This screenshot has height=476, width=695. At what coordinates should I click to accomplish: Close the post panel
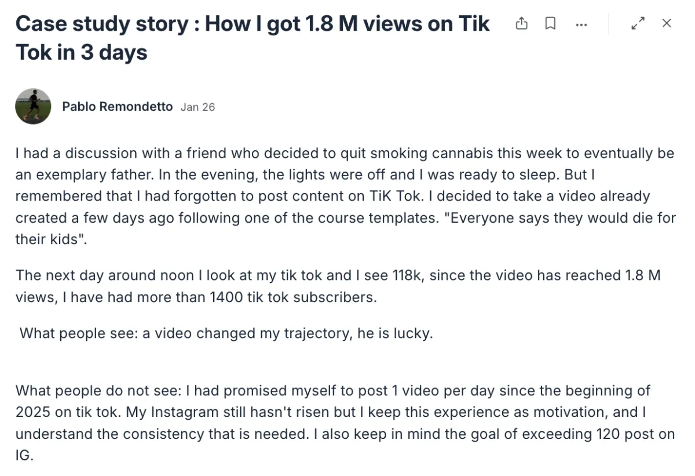click(667, 24)
